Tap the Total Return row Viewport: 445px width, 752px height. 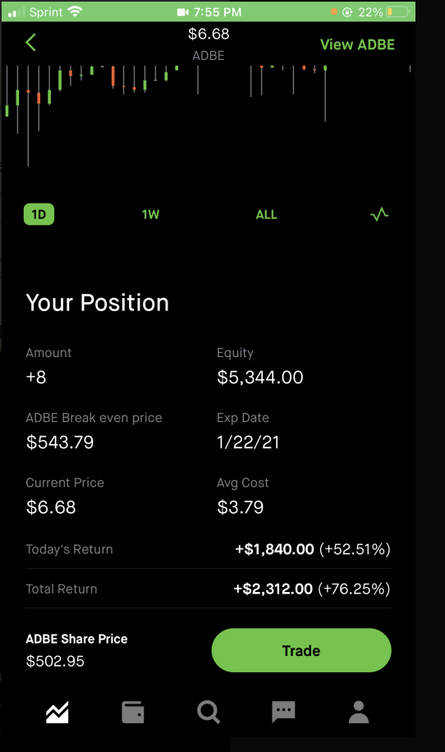(x=208, y=589)
